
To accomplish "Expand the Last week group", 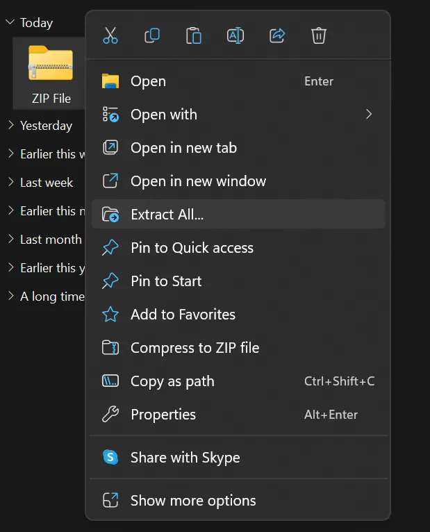I will [10, 183].
